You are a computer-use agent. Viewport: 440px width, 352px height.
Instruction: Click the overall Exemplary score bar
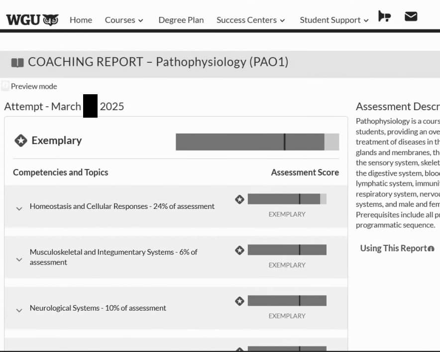click(x=257, y=142)
